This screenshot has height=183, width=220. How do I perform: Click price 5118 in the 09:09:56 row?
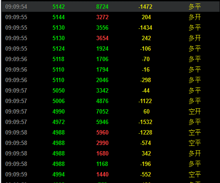coord(59,59)
